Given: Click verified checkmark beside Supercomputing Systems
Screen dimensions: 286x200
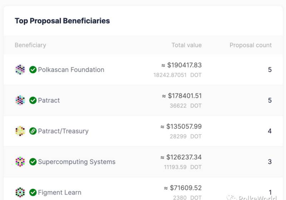Looking at the screenshot, I should pos(33,161).
